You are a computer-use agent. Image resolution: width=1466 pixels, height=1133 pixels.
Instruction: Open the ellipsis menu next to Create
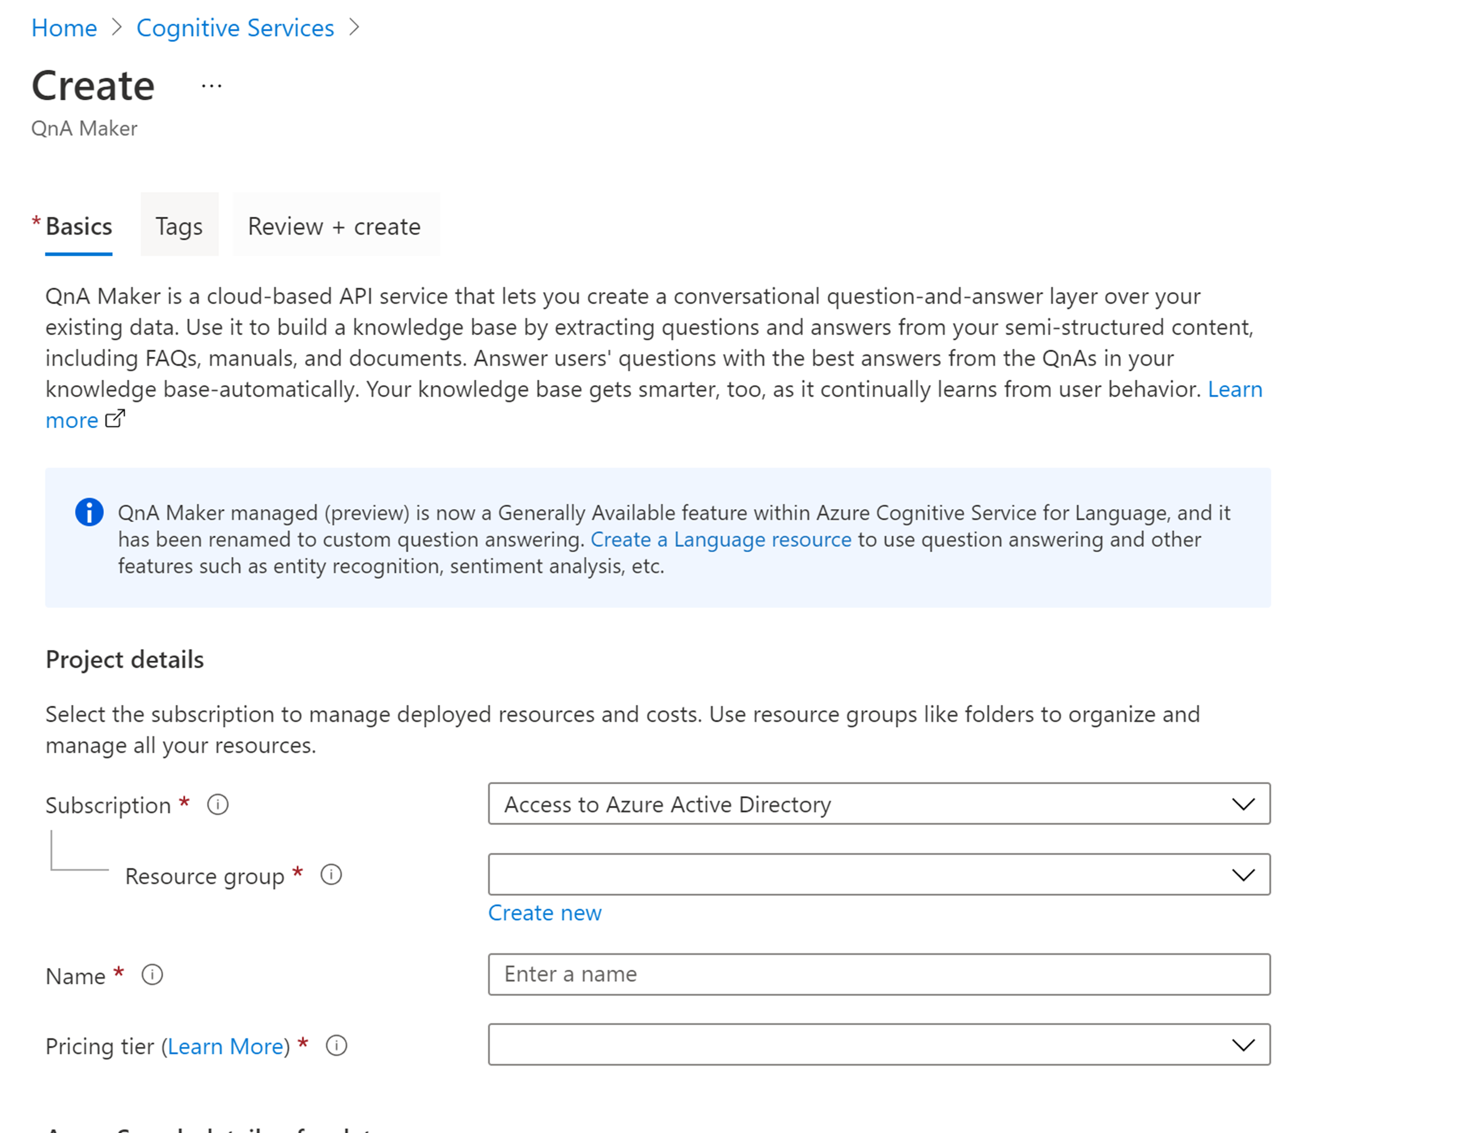[x=211, y=86]
